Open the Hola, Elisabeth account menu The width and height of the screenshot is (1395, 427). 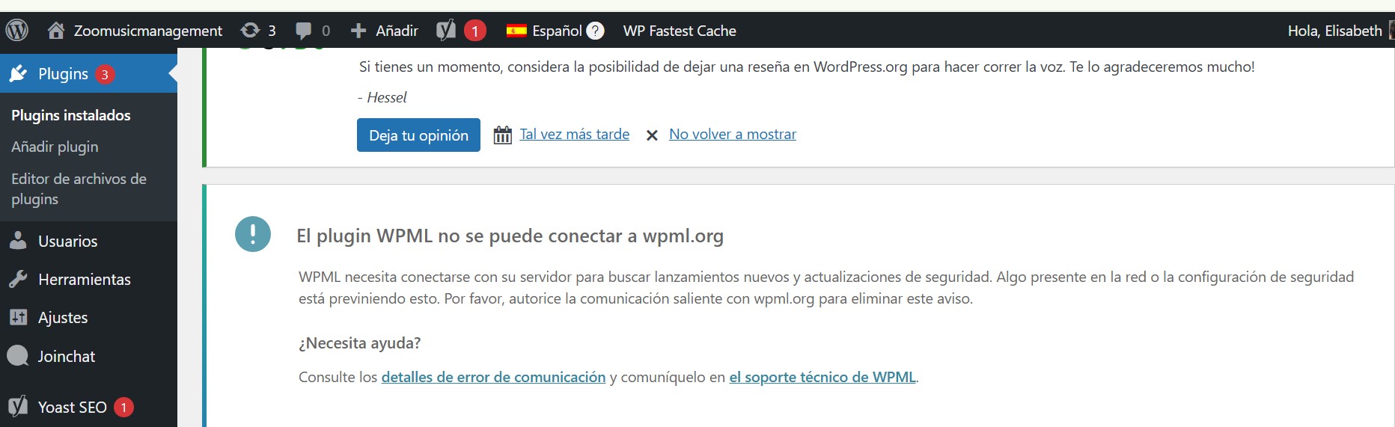click(1334, 31)
